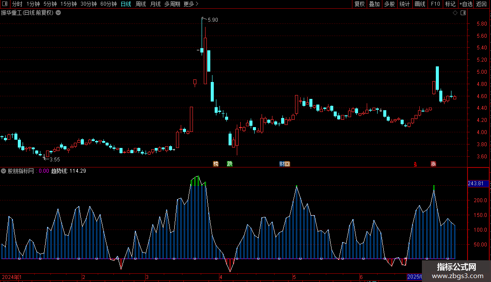The width and height of the screenshot is (491, 282).
Task: Select the 周线 weekly chart tab
Action: (x=141, y=4)
